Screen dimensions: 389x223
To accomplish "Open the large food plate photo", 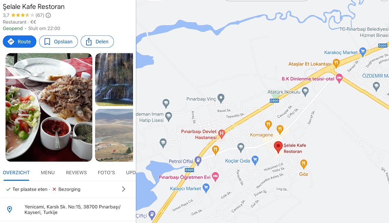I will 49,107.
